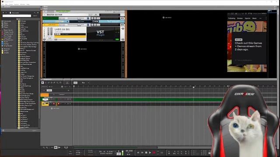Adjust the LABS mix channel level slider
Image resolution: width=280 pixels, height=157 pixels.
point(79,25)
